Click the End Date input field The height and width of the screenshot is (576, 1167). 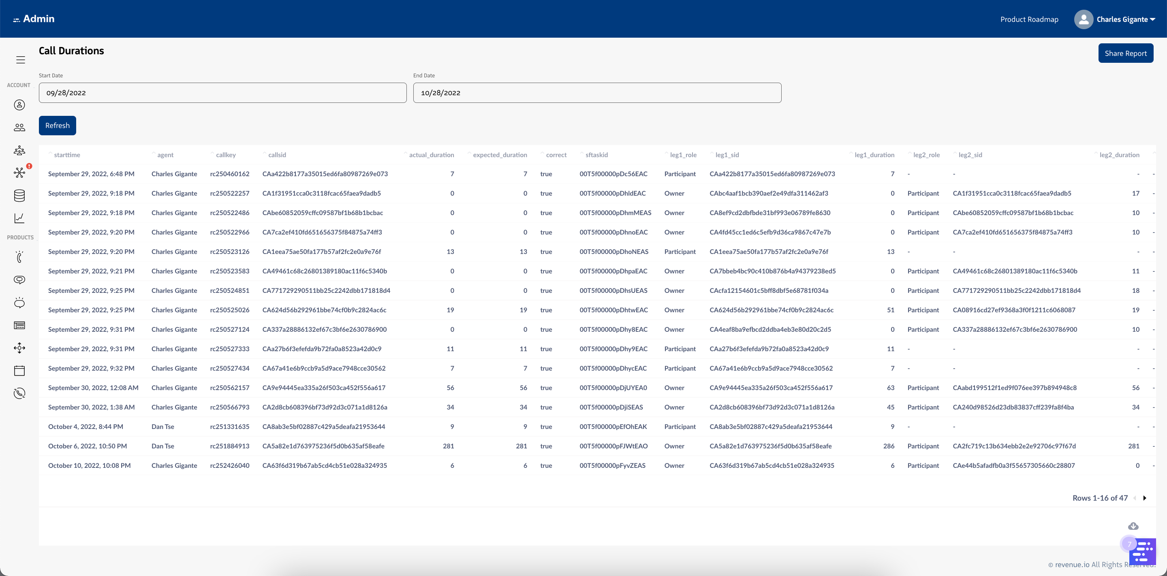click(596, 93)
